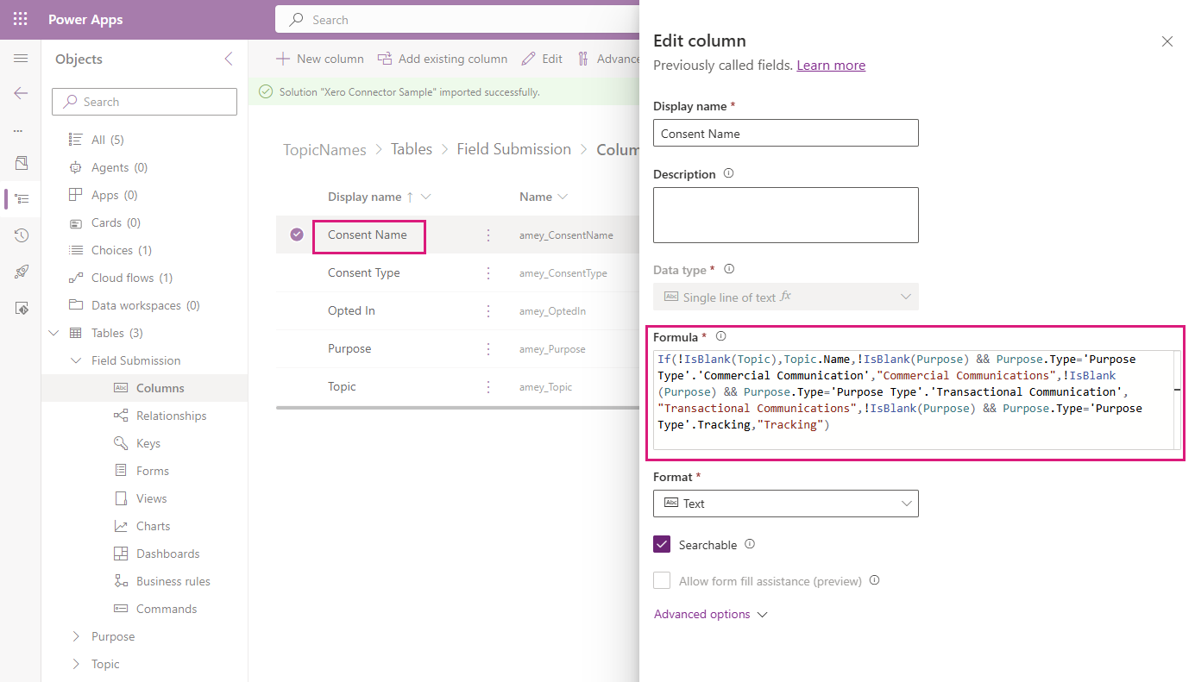Expand the Purpose table node
The image size is (1195, 682).
pyautogui.click(x=75, y=636)
